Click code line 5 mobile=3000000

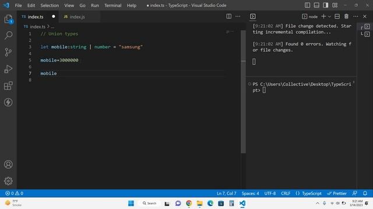59,60
